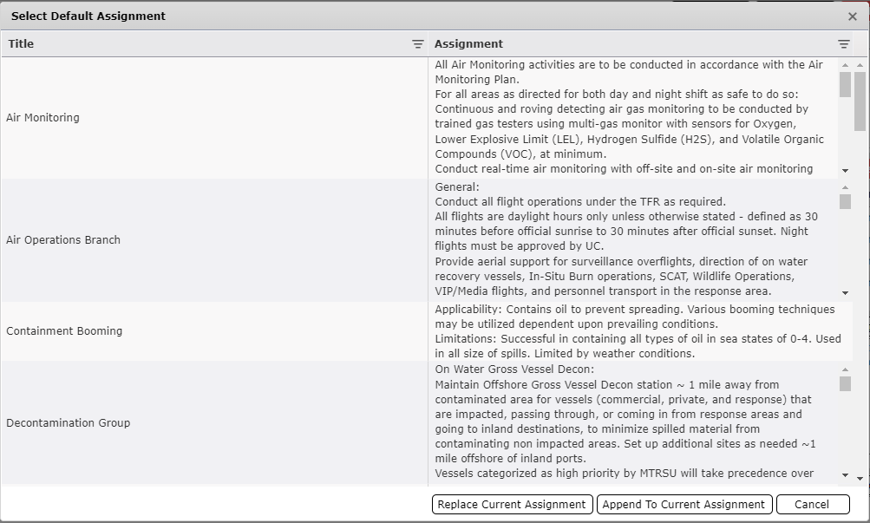Click the Cancel button

click(x=812, y=504)
